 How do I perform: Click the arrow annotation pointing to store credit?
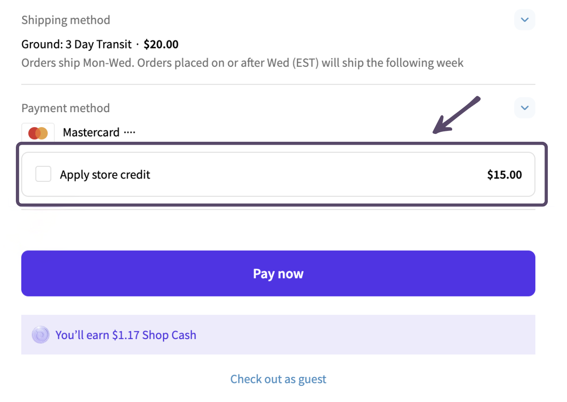point(456,115)
